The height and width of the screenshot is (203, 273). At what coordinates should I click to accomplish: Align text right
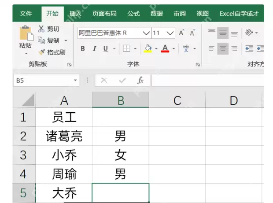pos(234,48)
